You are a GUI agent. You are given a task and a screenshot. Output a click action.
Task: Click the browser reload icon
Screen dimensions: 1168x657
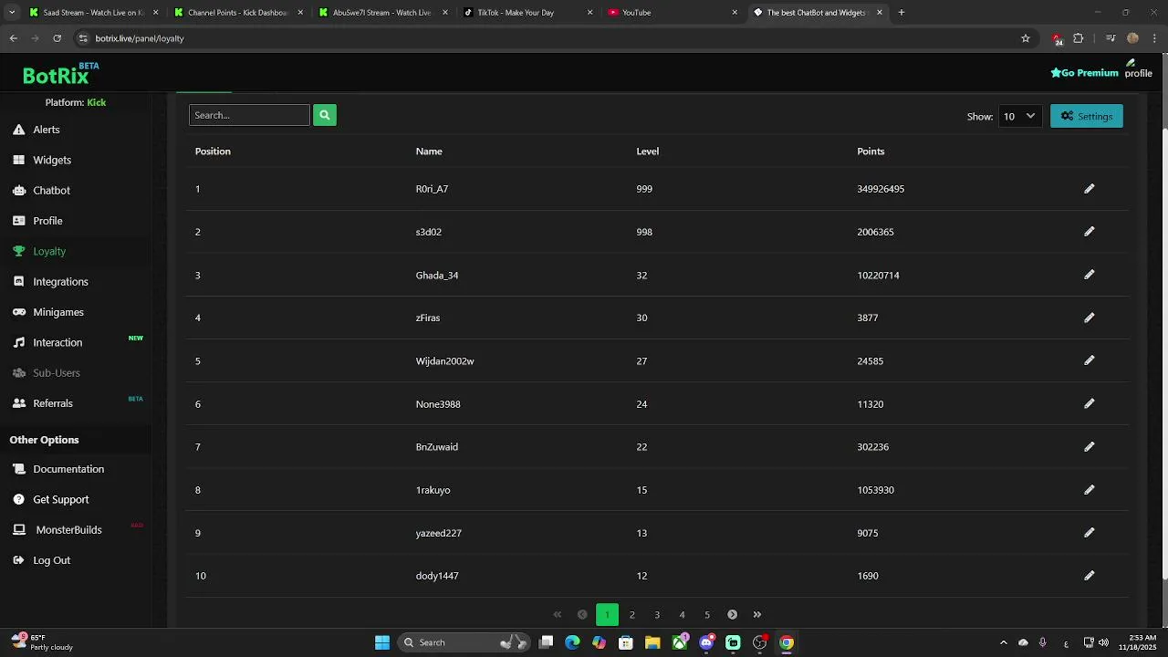click(x=57, y=38)
